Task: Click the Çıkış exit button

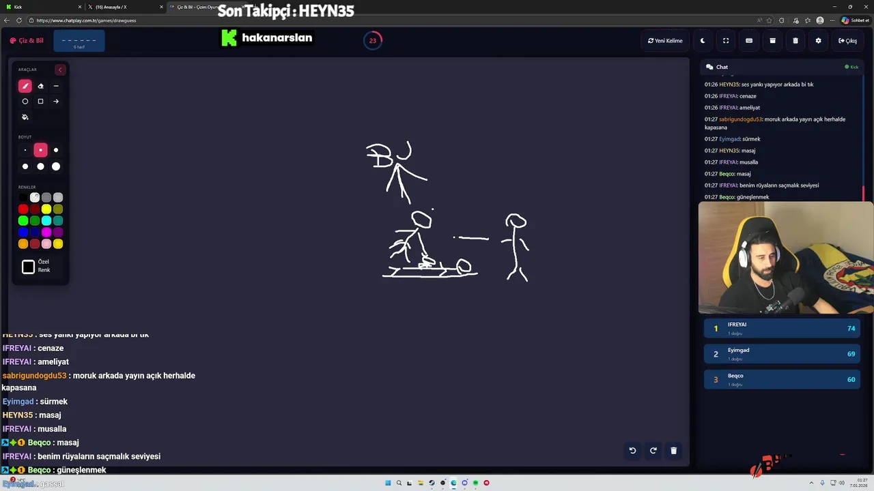Action: coord(847,41)
